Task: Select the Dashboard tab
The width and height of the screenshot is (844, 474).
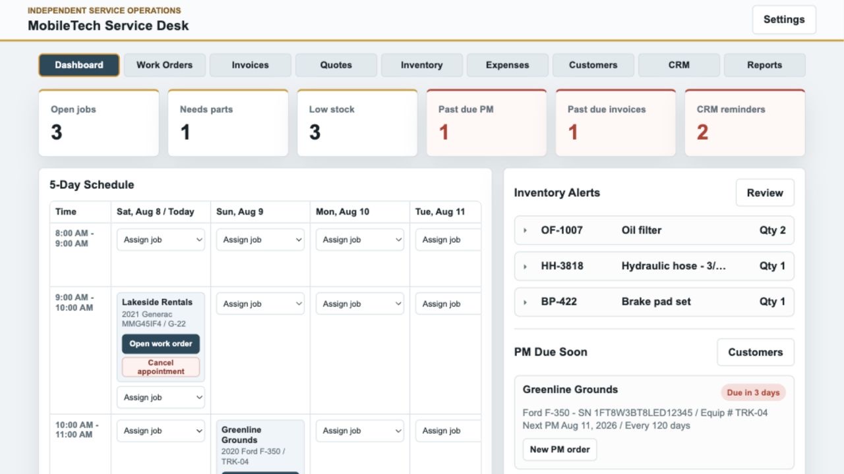Action: pyautogui.click(x=79, y=65)
